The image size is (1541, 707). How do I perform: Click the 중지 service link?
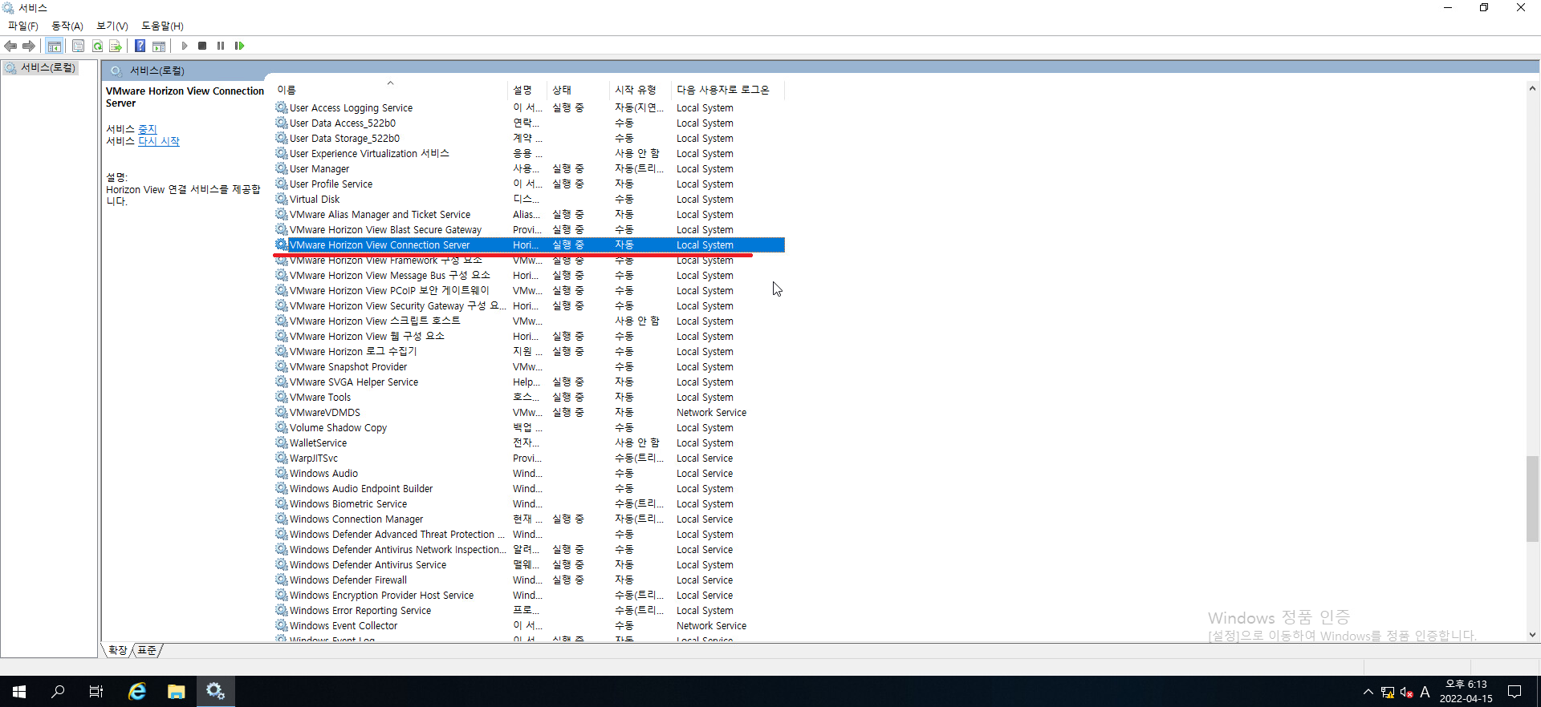tap(148, 129)
